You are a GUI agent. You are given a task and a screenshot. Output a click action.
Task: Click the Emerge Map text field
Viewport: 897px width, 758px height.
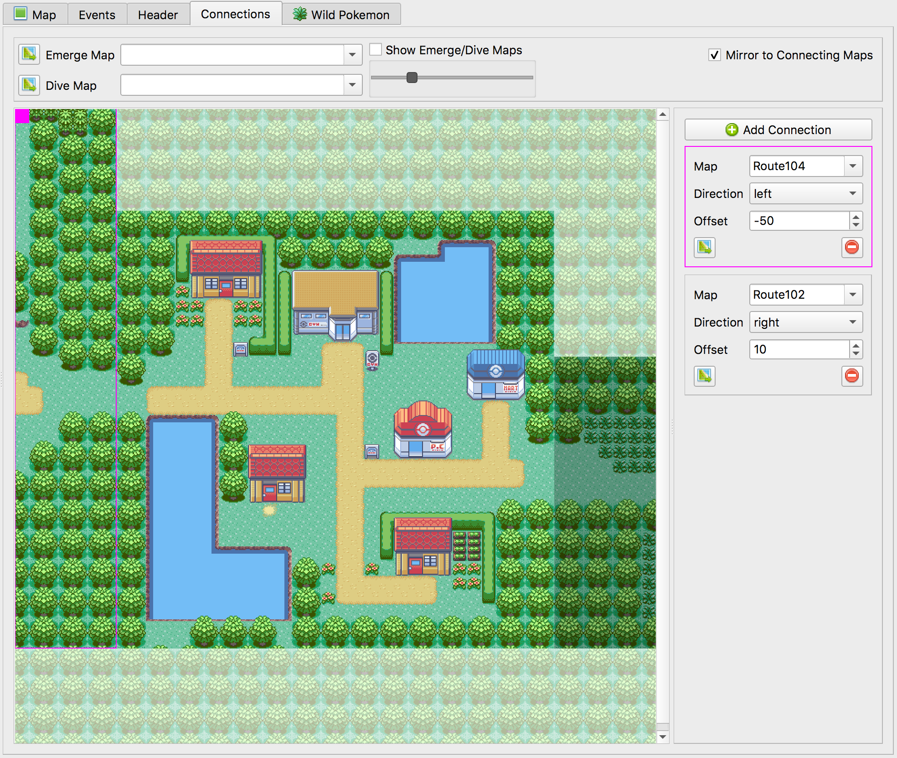point(232,55)
